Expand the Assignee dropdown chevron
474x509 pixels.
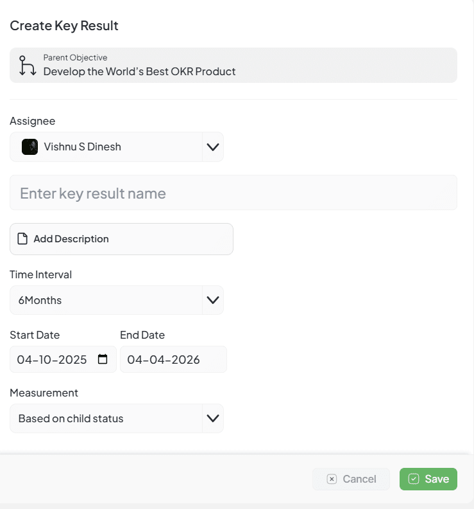(212, 147)
